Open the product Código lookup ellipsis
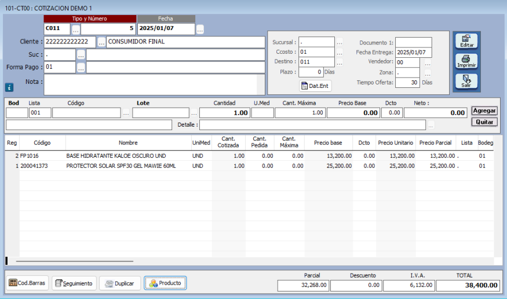Screen dimensions: 507x299 (x=126, y=113)
